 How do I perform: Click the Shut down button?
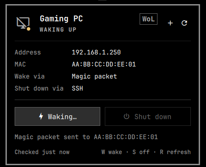pyautogui.click(x=148, y=117)
